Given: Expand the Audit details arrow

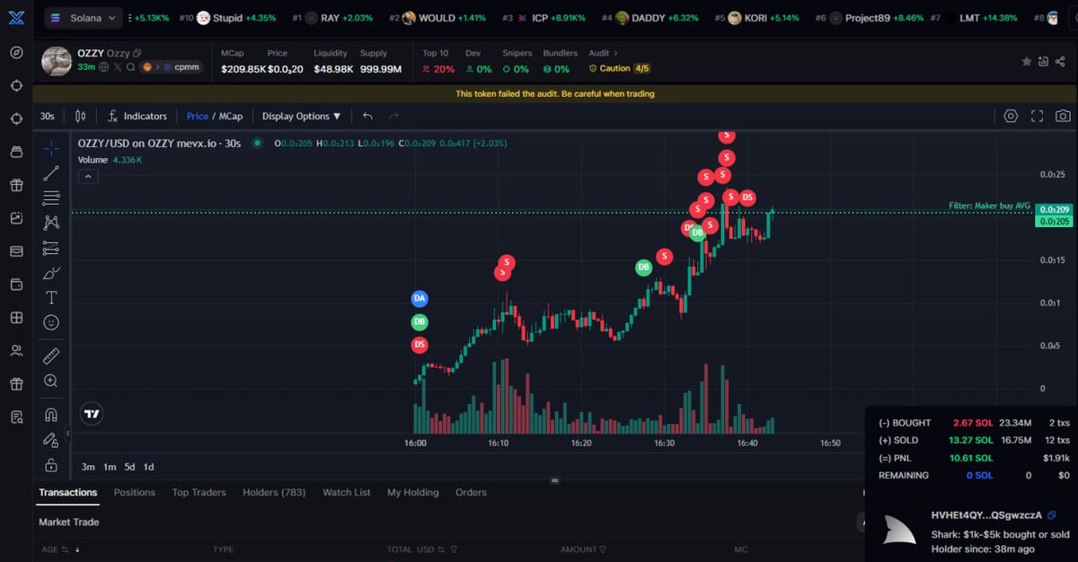Looking at the screenshot, I should pos(616,53).
